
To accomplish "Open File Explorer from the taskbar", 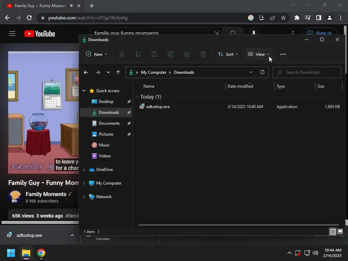I will tap(26, 253).
